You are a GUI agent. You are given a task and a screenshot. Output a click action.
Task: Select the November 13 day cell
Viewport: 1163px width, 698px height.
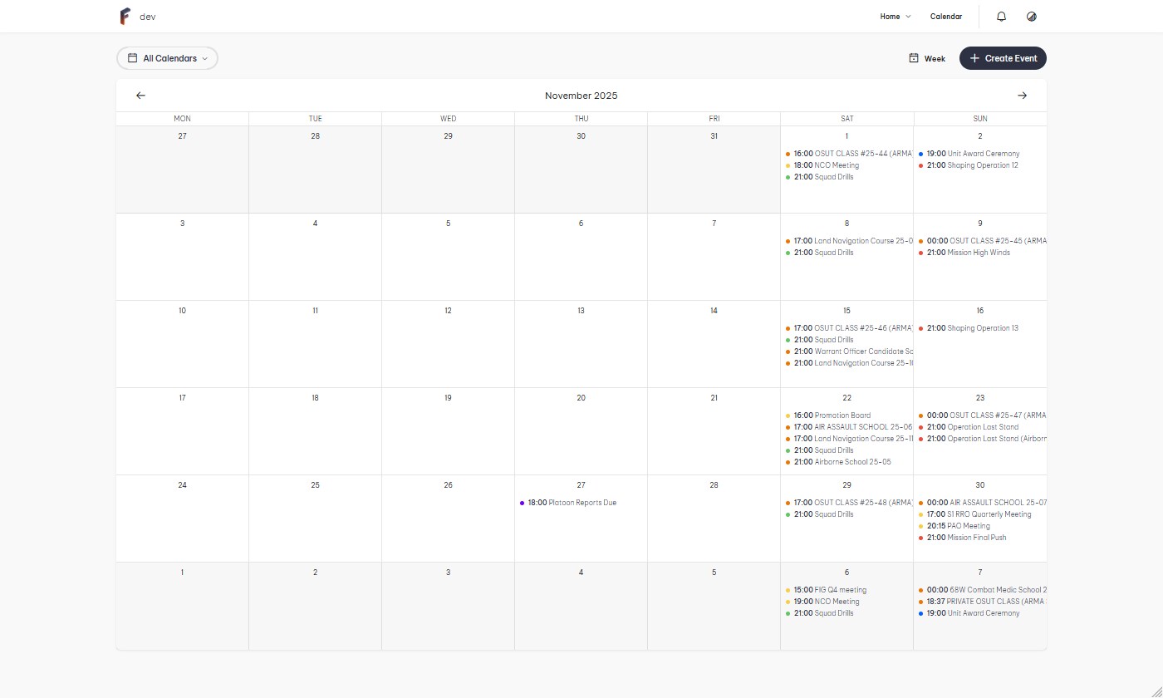(x=581, y=345)
